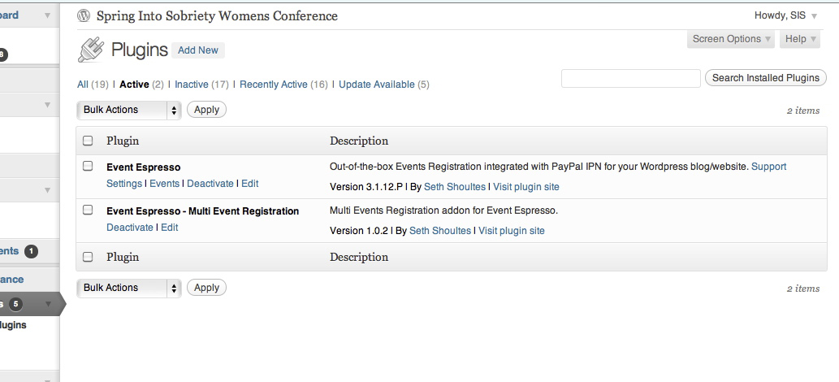839x382 pixels.
Task: Tick the checkbox in the table header
Action: coord(88,141)
